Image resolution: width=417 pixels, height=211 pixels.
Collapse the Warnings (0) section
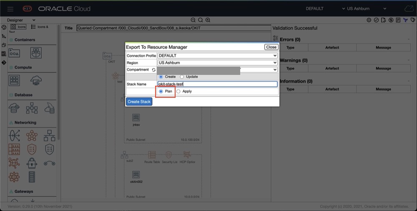(x=409, y=60)
